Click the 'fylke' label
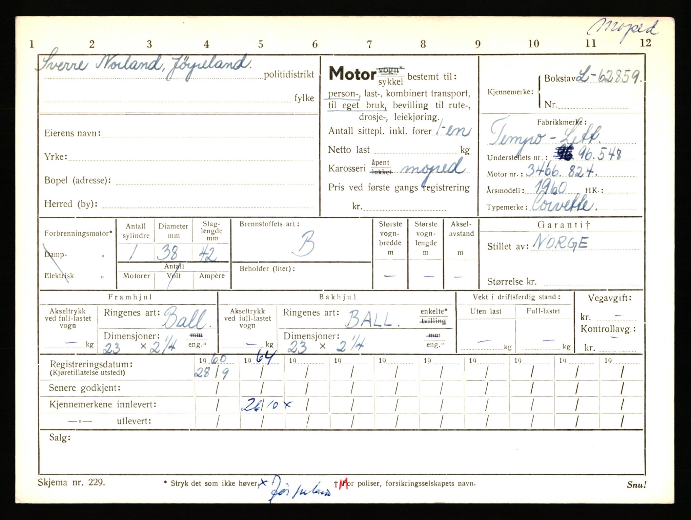The width and height of the screenshot is (691, 520). [x=304, y=98]
